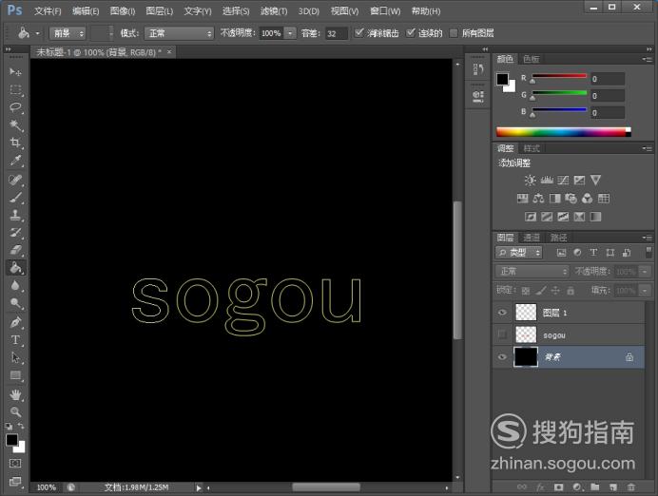The height and width of the screenshot is (496, 658).
Task: Select the Rectangle shape tool
Action: (x=15, y=375)
